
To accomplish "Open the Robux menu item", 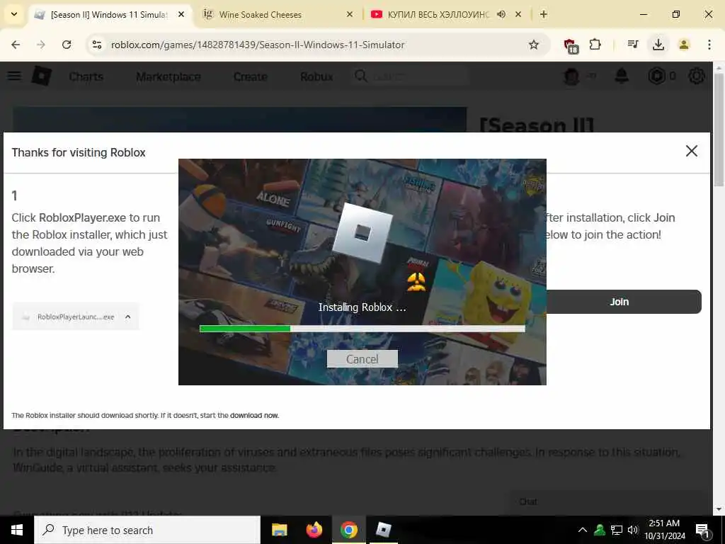I will coord(316,76).
